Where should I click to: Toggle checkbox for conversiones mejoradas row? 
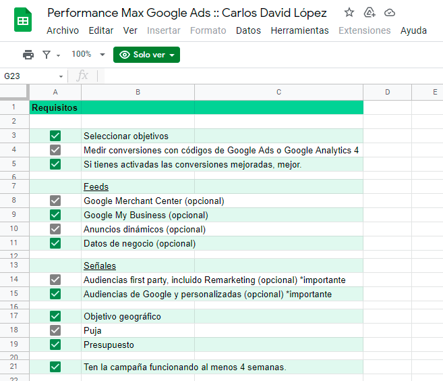(x=55, y=164)
